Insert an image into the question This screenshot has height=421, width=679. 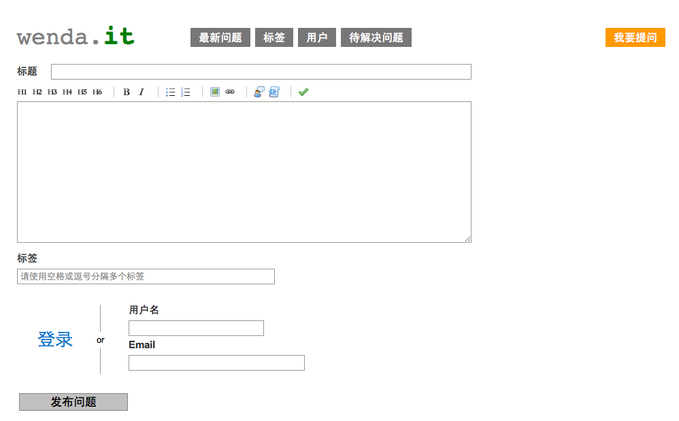pos(215,92)
